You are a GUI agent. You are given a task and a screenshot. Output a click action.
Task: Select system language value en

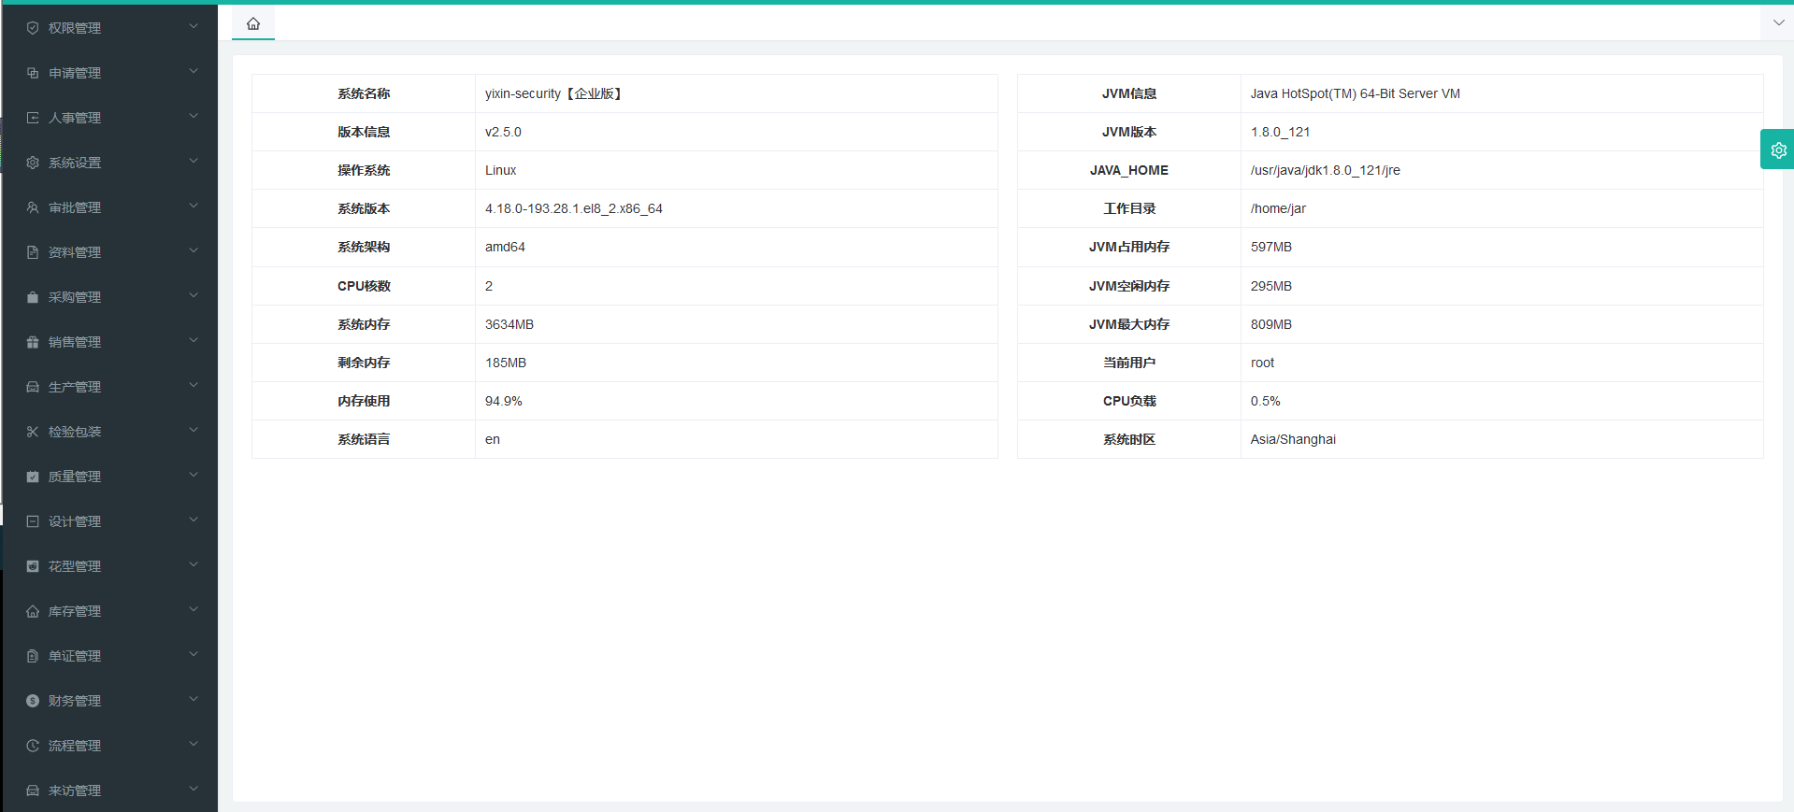click(x=493, y=439)
